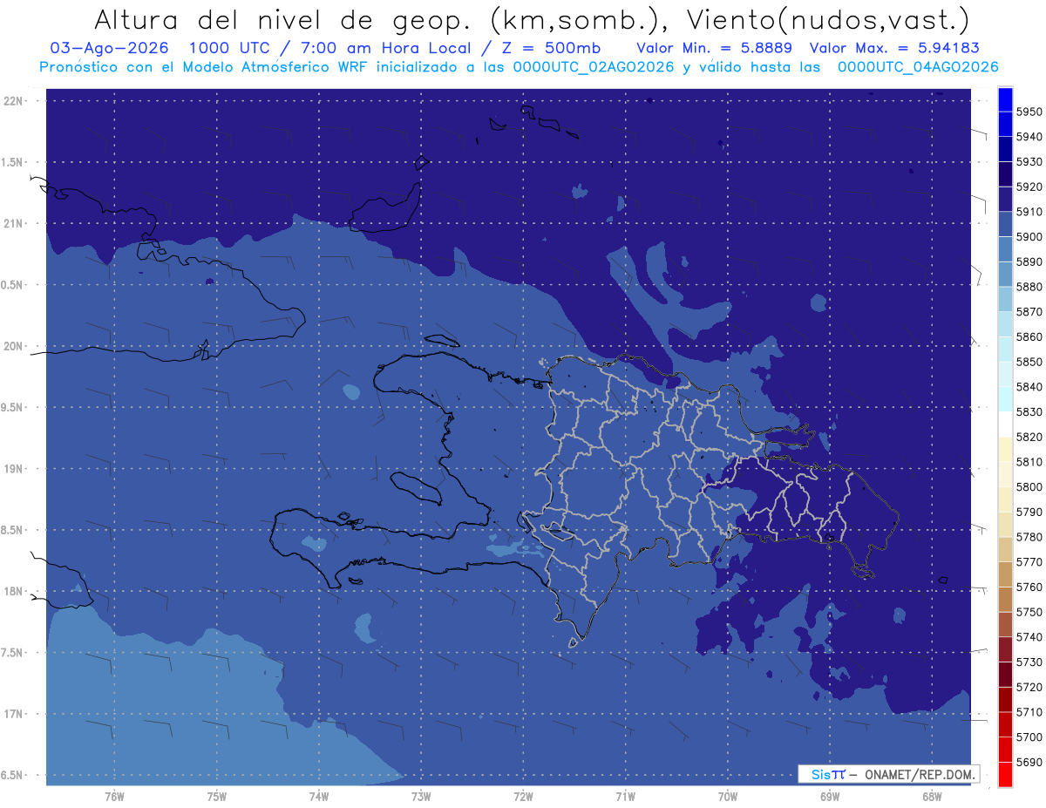Click the 69W longitude label
The height and width of the screenshot is (808, 1046).
pyautogui.click(x=829, y=796)
